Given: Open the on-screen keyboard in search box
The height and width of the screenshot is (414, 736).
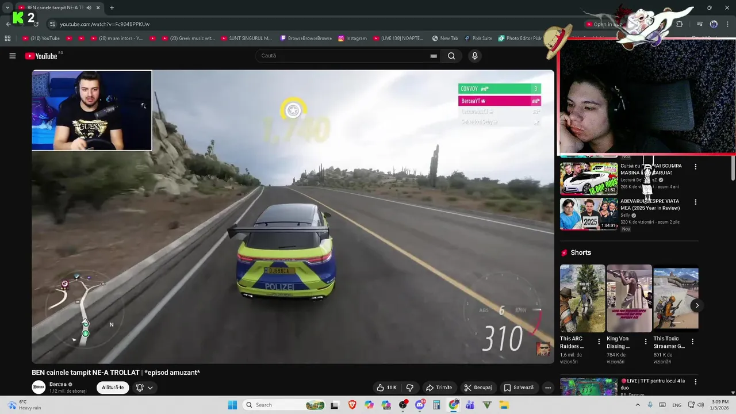Looking at the screenshot, I should (434, 56).
